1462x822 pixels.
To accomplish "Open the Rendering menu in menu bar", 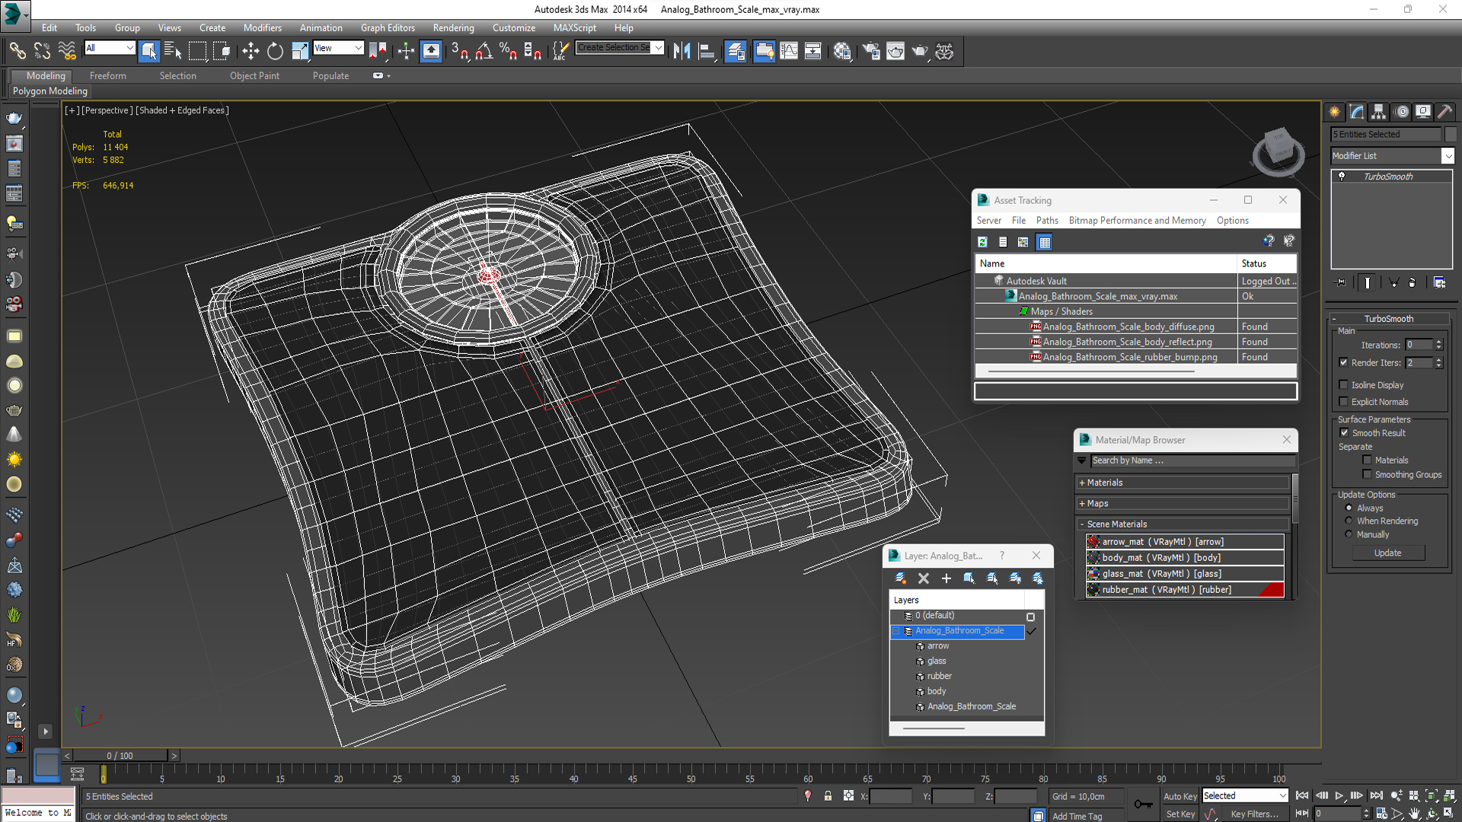I will pyautogui.click(x=453, y=27).
